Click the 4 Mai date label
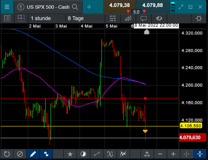The width and height of the screenshot is (208, 160). (x=86, y=26)
